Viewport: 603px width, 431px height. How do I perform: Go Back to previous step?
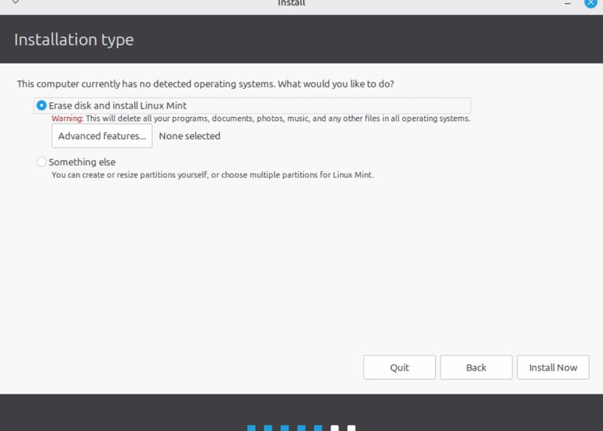coord(476,367)
